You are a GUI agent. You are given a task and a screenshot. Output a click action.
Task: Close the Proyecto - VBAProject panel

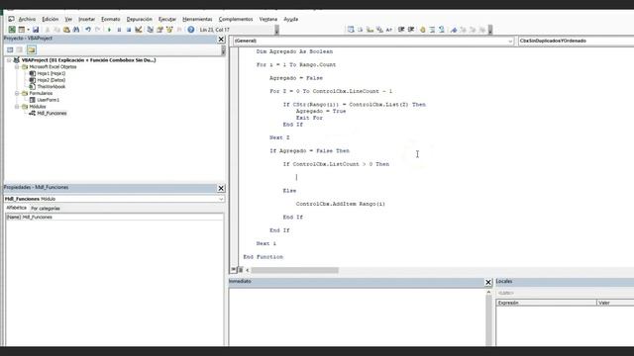click(221, 39)
